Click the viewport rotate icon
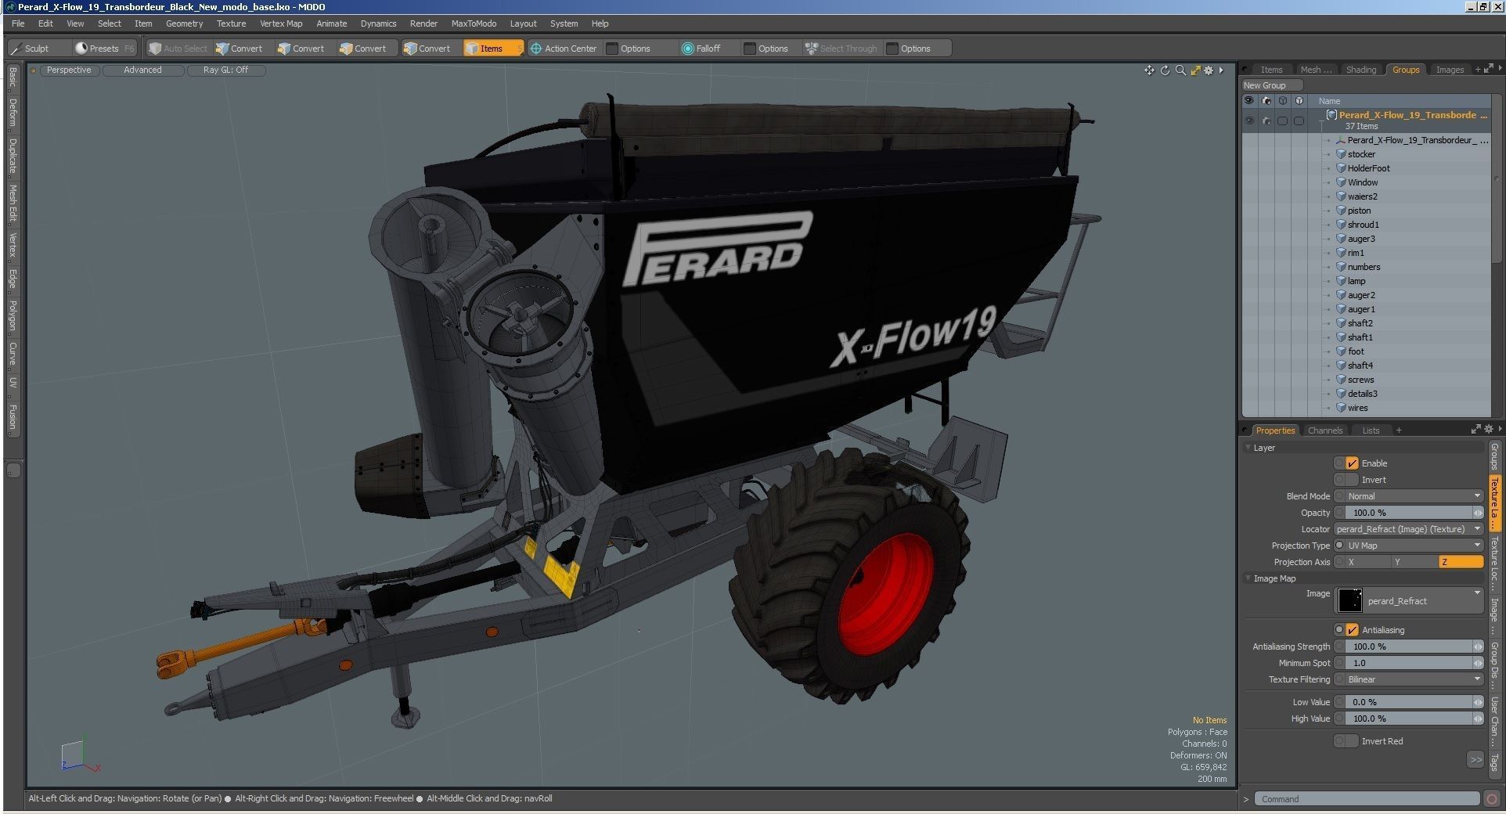The image size is (1506, 814). pos(1165,70)
